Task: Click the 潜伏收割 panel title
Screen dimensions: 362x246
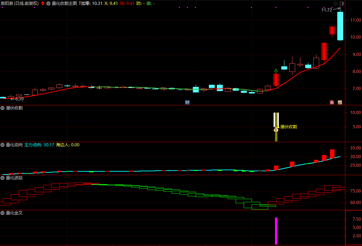Action: click(14, 108)
